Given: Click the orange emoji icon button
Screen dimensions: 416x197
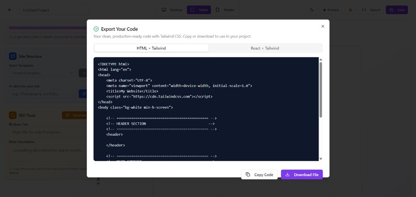Looking at the screenshot, I should click(x=350, y=10).
